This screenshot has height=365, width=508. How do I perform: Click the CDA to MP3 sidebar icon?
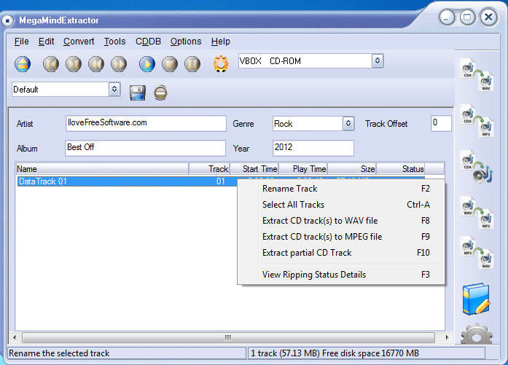(x=477, y=121)
